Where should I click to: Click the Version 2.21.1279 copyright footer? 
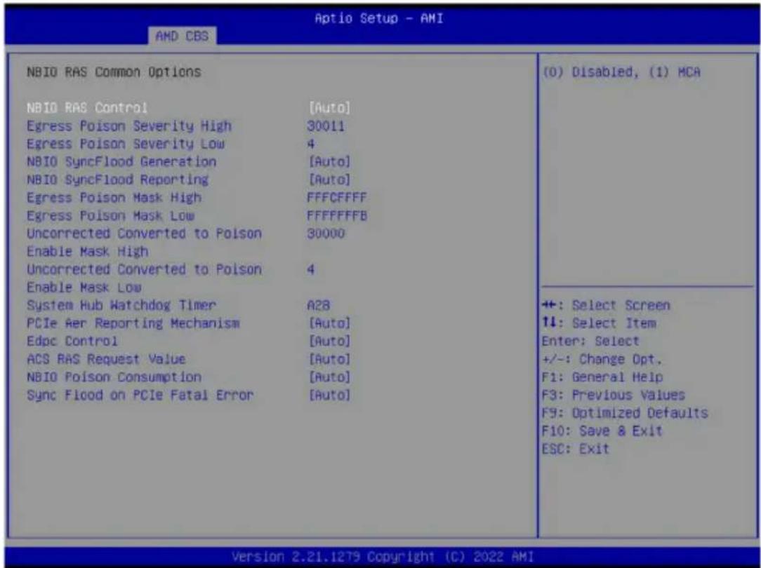pyautogui.click(x=383, y=555)
